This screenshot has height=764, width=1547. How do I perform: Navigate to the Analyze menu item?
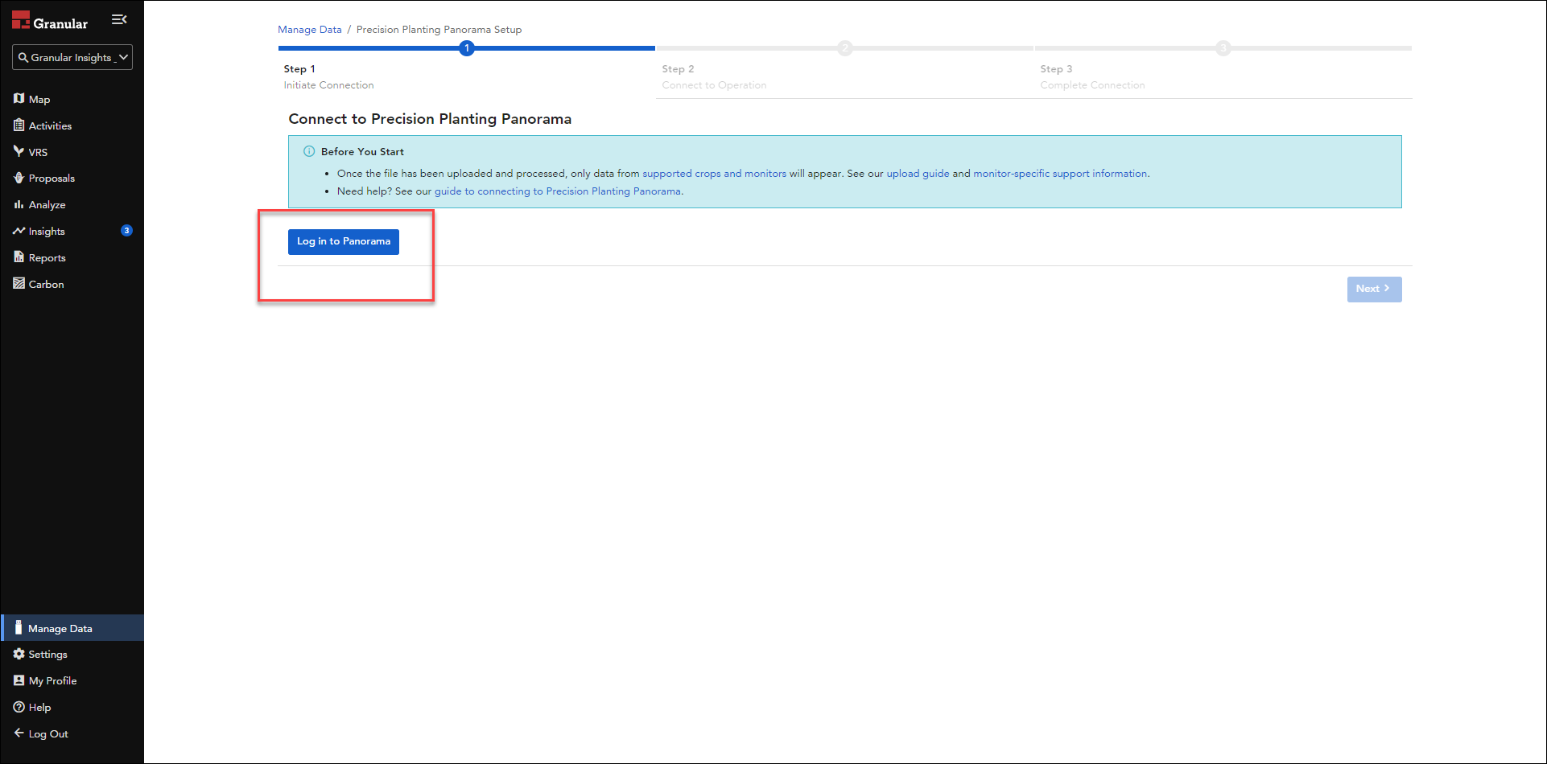(x=72, y=205)
